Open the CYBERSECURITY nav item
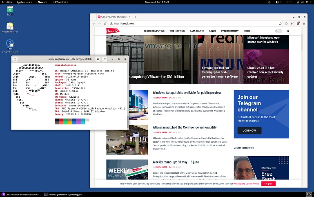Viewport: 314px width, 197px height. pyautogui.click(x=230, y=31)
